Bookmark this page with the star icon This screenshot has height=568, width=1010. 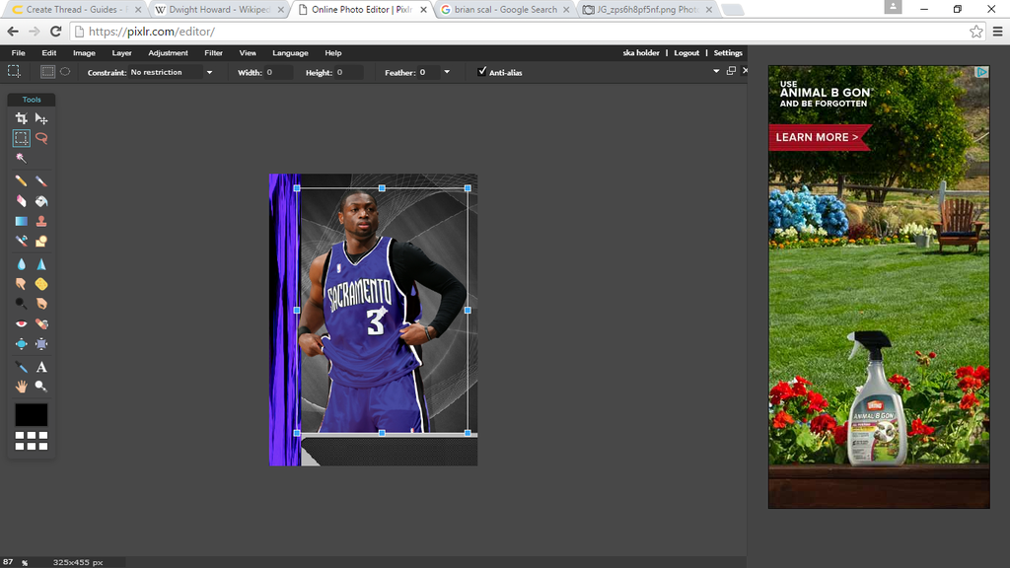tap(976, 32)
